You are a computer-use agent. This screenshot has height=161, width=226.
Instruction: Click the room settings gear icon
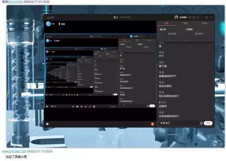click(190, 17)
